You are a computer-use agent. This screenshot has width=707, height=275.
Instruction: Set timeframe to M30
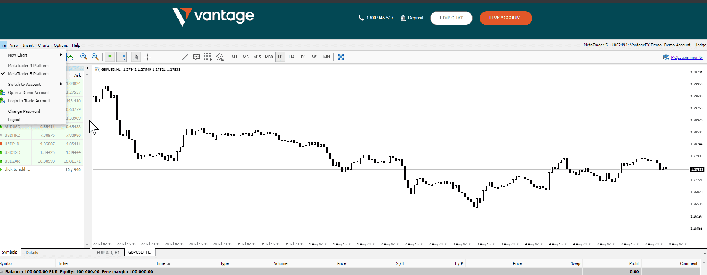point(269,57)
